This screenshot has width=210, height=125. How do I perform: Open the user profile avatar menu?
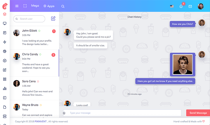(201, 6)
